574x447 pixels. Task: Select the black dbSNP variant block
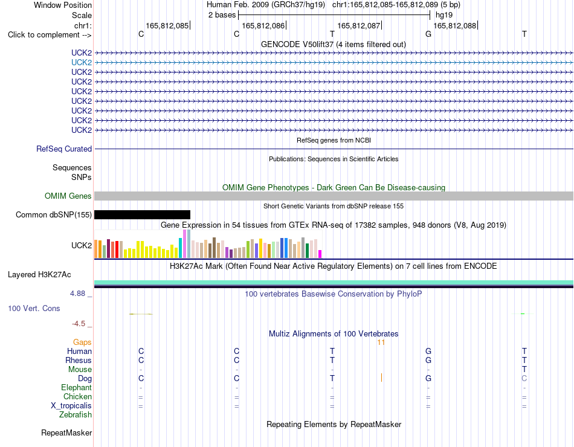142,214
